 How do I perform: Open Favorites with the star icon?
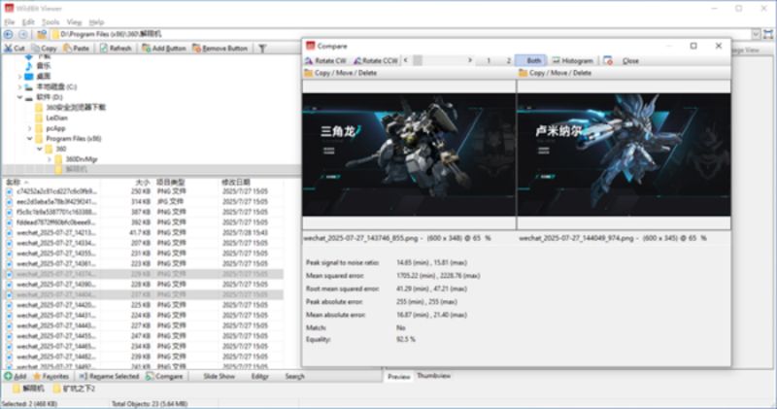pyautogui.click(x=51, y=376)
